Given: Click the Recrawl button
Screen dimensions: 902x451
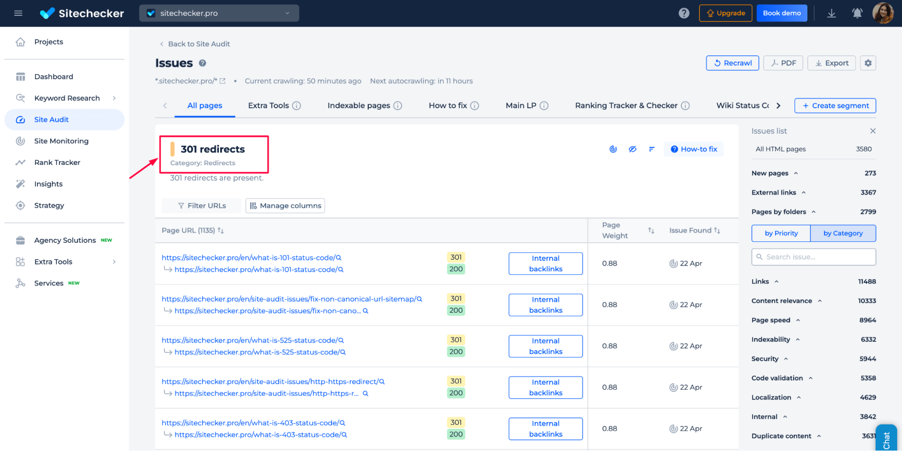Looking at the screenshot, I should point(732,63).
